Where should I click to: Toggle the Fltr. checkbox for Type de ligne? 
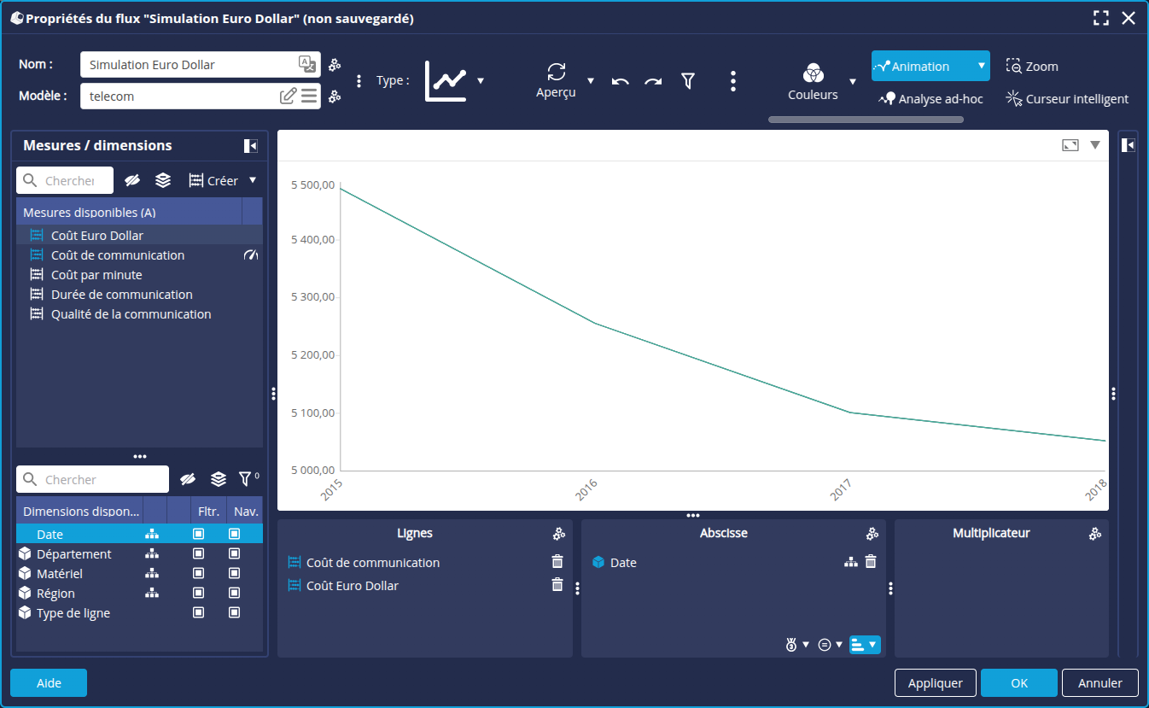tap(198, 613)
